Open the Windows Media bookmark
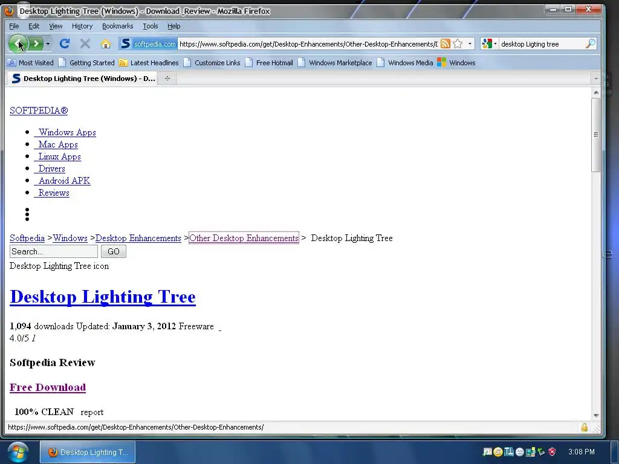 point(405,63)
